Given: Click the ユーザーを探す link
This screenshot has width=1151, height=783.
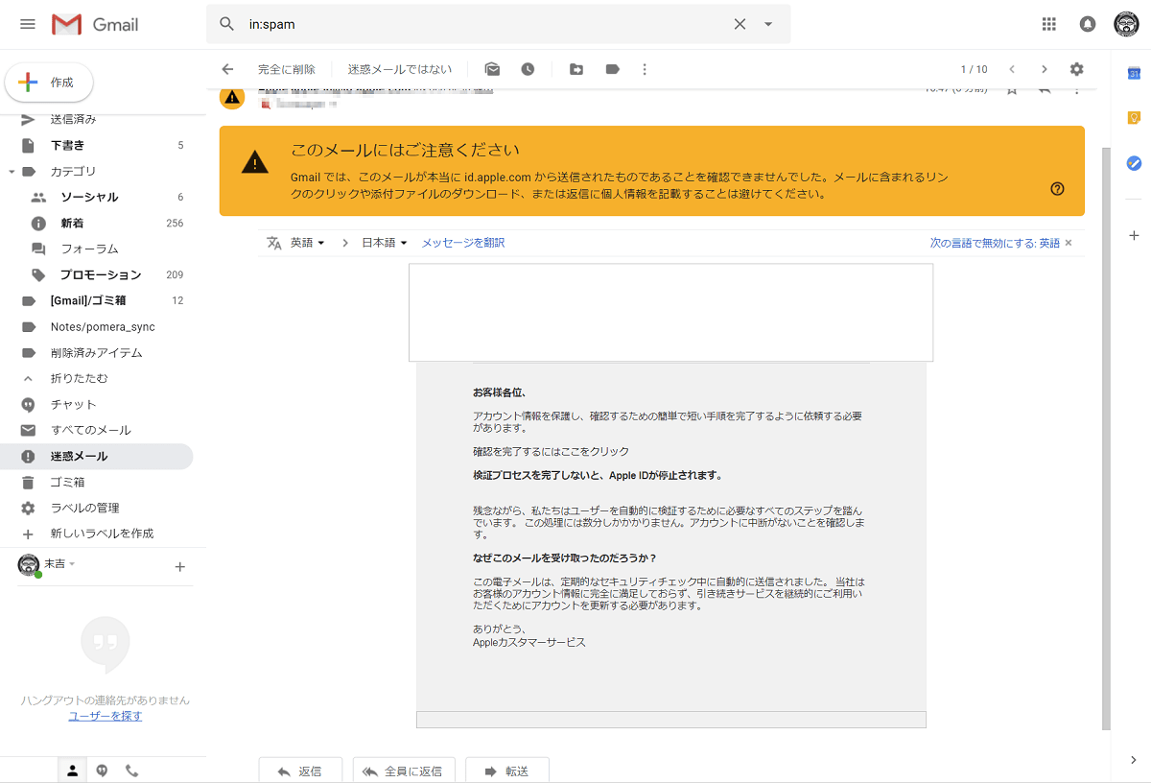Looking at the screenshot, I should [106, 716].
